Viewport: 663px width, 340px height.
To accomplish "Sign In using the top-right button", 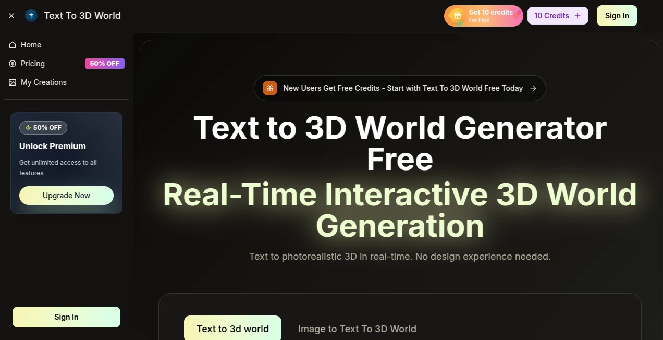I will (x=617, y=15).
